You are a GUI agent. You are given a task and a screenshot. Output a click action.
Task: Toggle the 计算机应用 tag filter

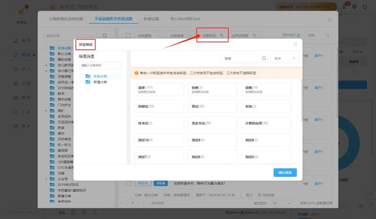click(265, 124)
